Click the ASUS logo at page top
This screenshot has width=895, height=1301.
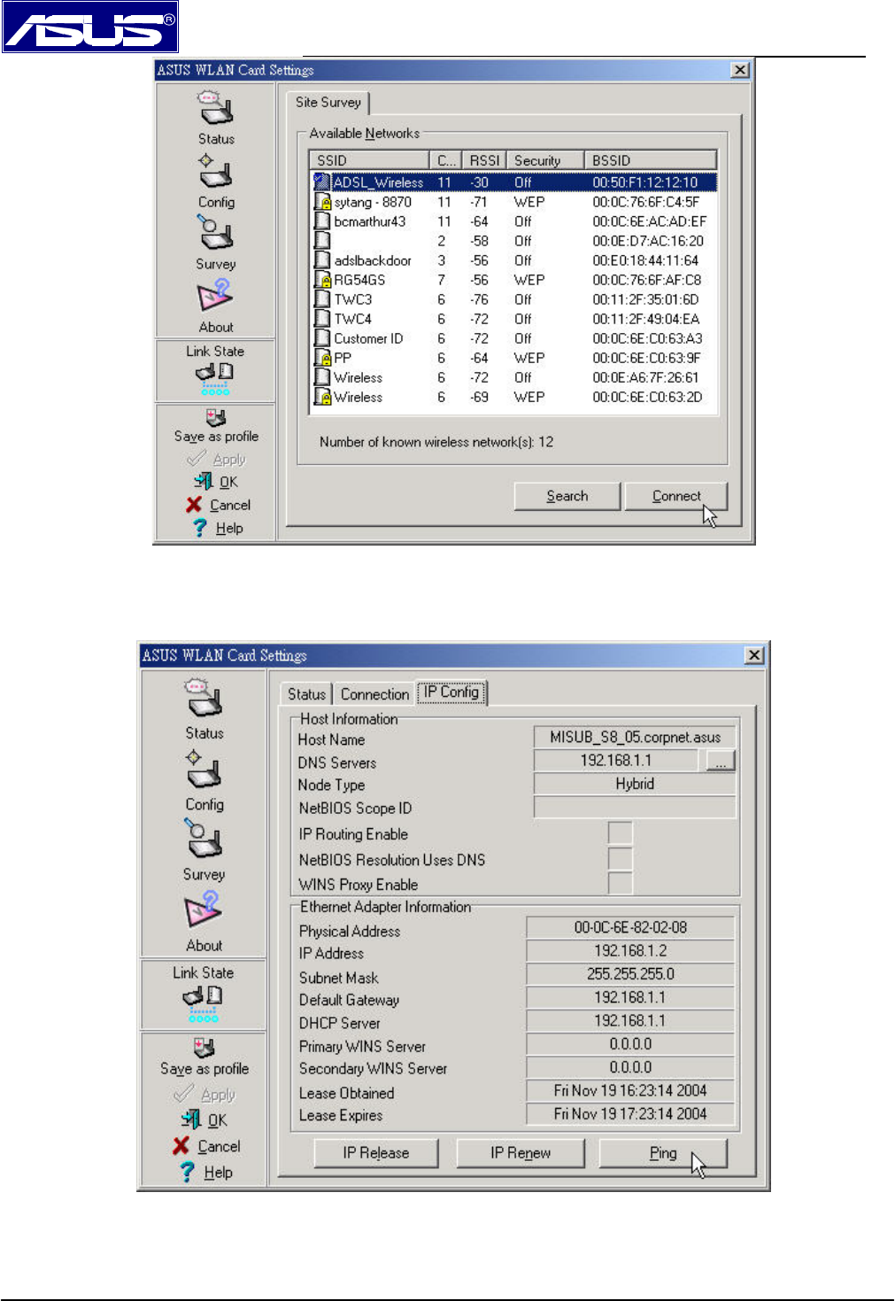click(x=89, y=27)
